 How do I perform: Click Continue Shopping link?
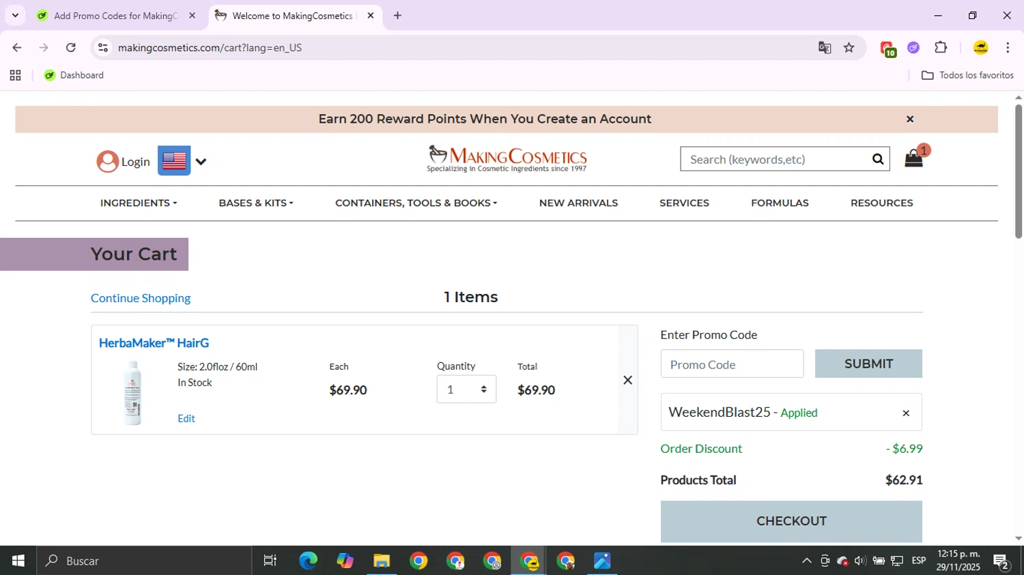(x=141, y=298)
